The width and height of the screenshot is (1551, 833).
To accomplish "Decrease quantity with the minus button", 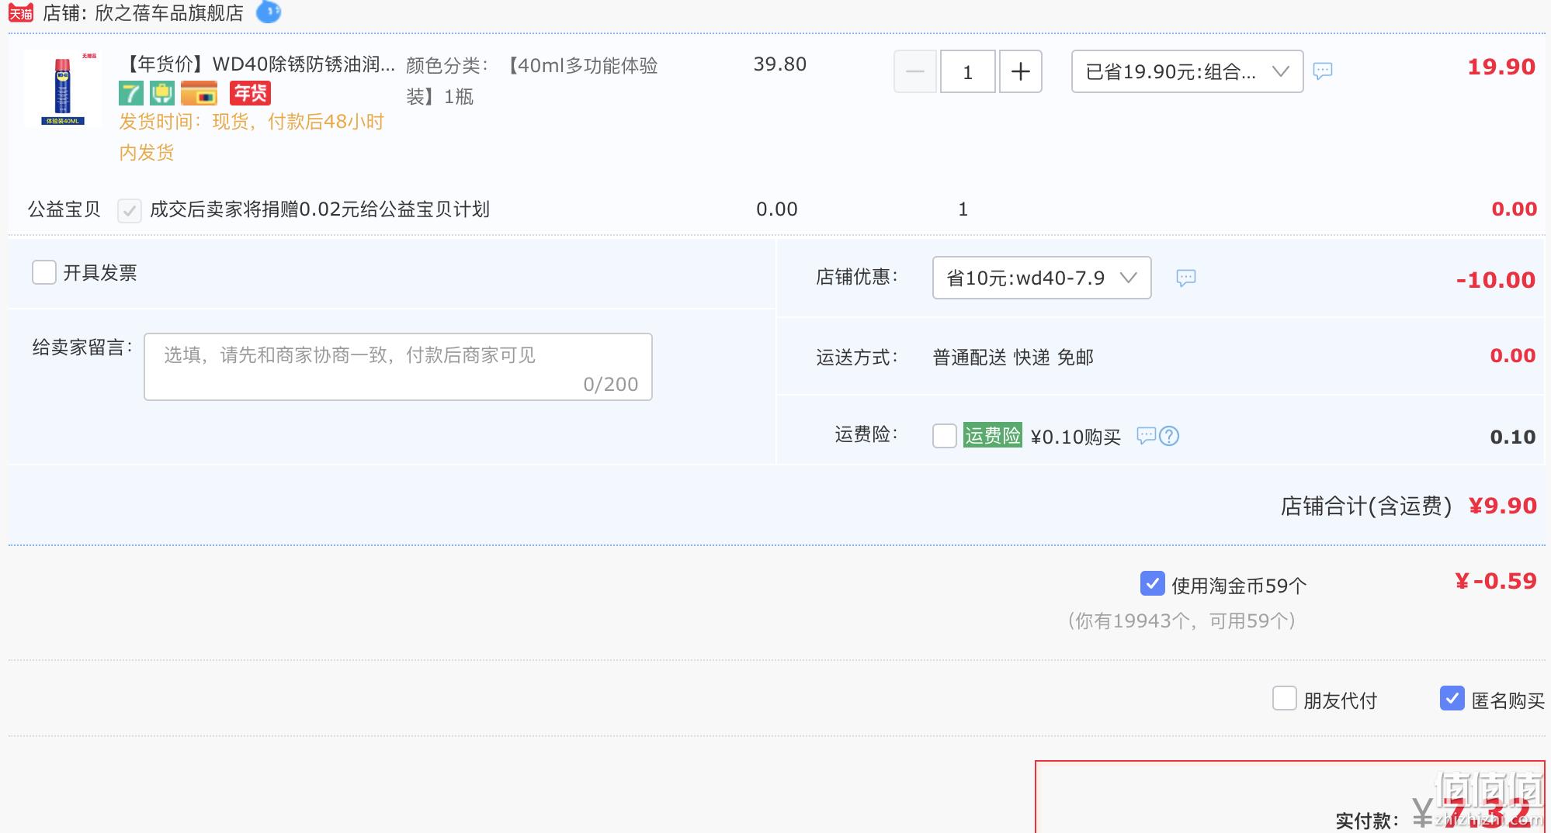I will (915, 72).
